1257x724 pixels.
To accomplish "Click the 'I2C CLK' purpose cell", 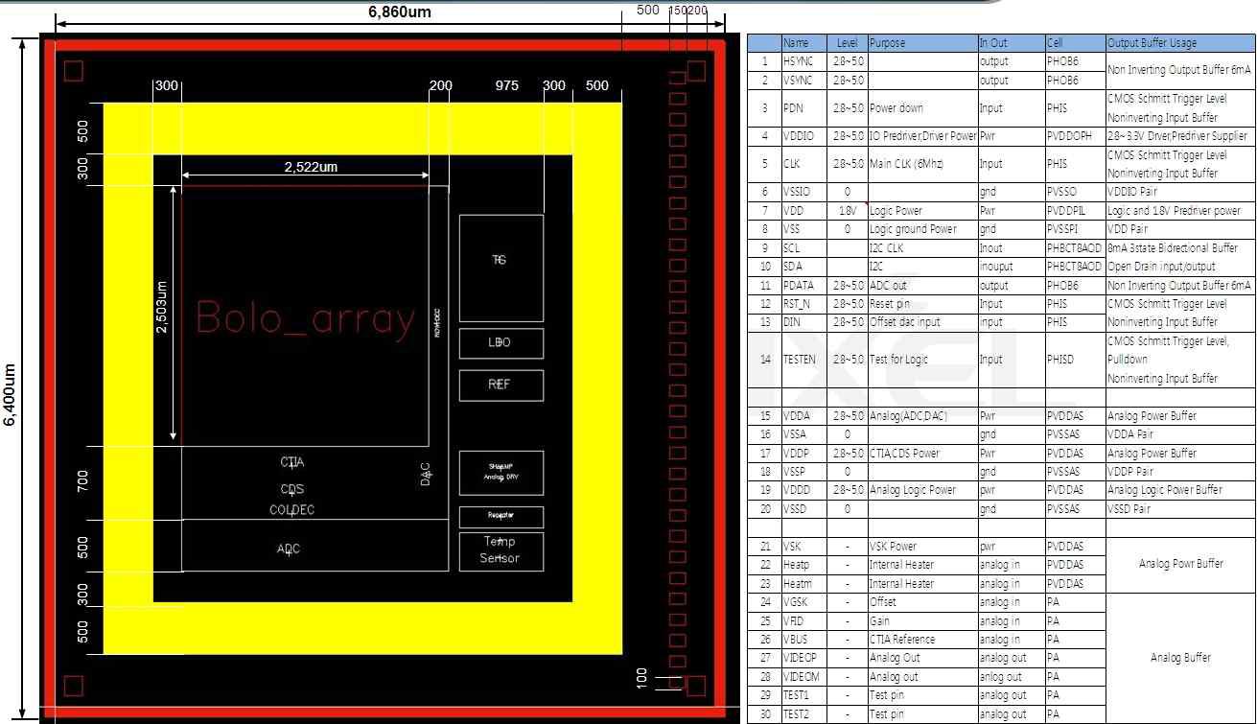I will click(922, 248).
